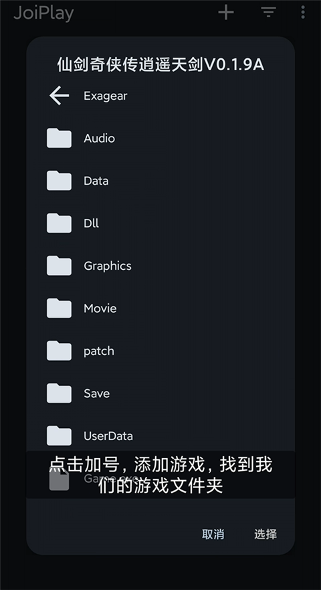Open the Movie folder icon
The image size is (321, 590).
[59, 308]
